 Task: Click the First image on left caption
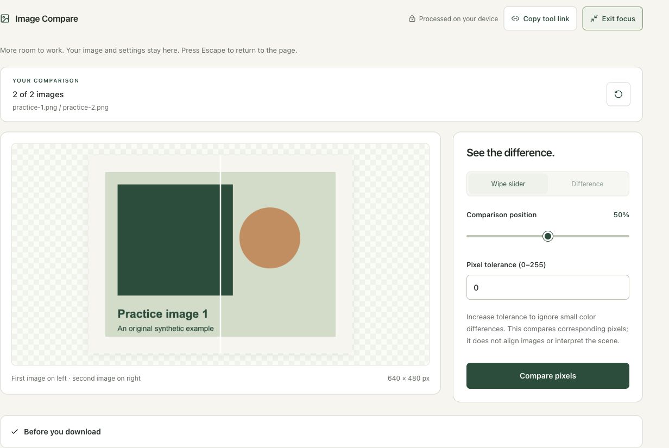click(76, 378)
